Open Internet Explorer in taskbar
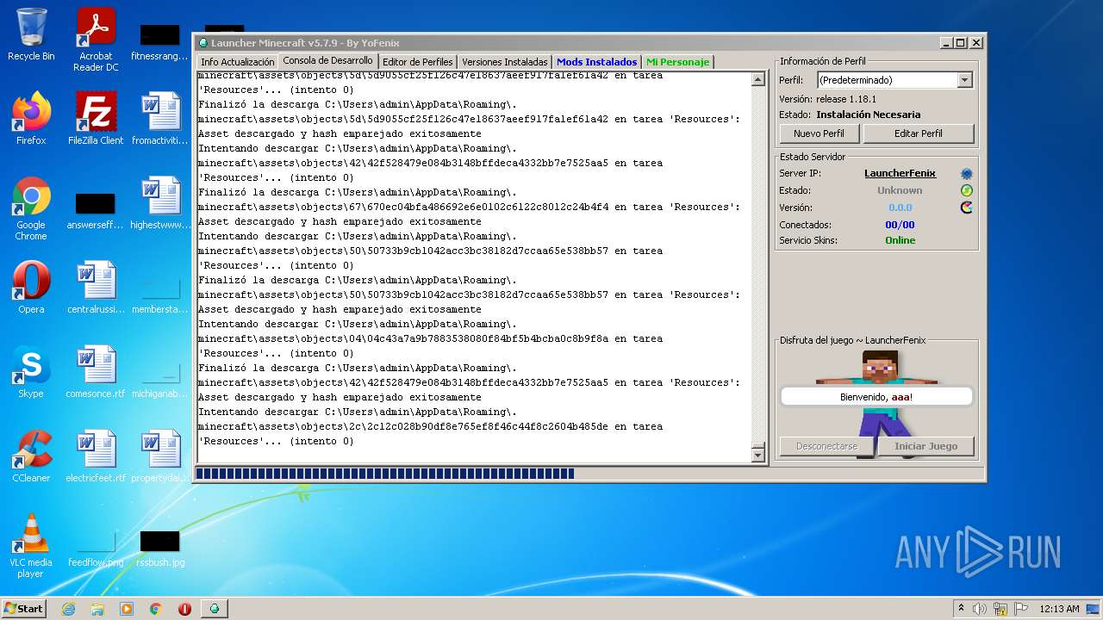This screenshot has width=1103, height=620. [68, 609]
